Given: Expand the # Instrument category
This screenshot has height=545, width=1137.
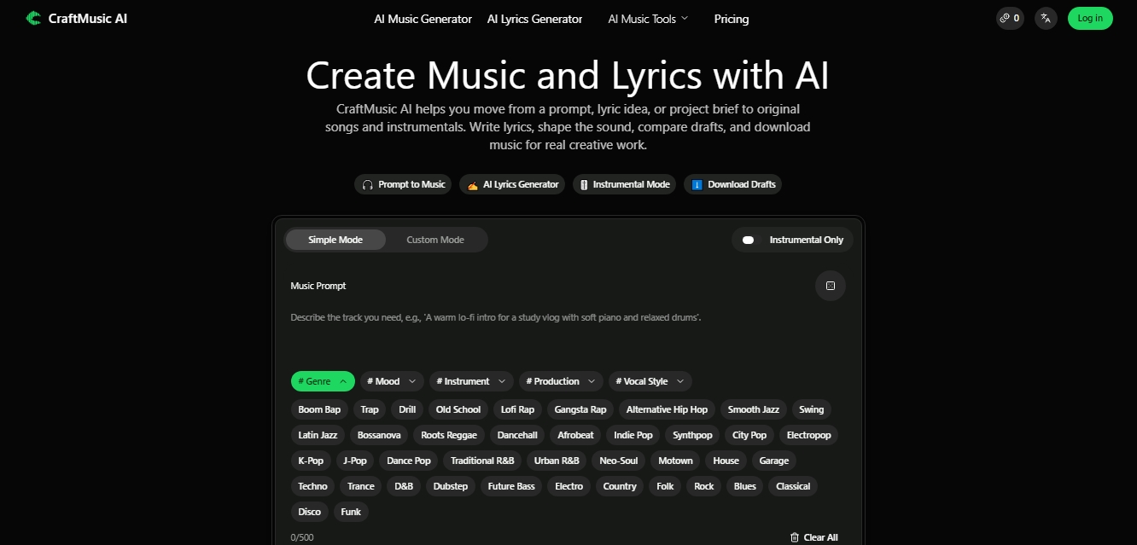Looking at the screenshot, I should (x=471, y=381).
